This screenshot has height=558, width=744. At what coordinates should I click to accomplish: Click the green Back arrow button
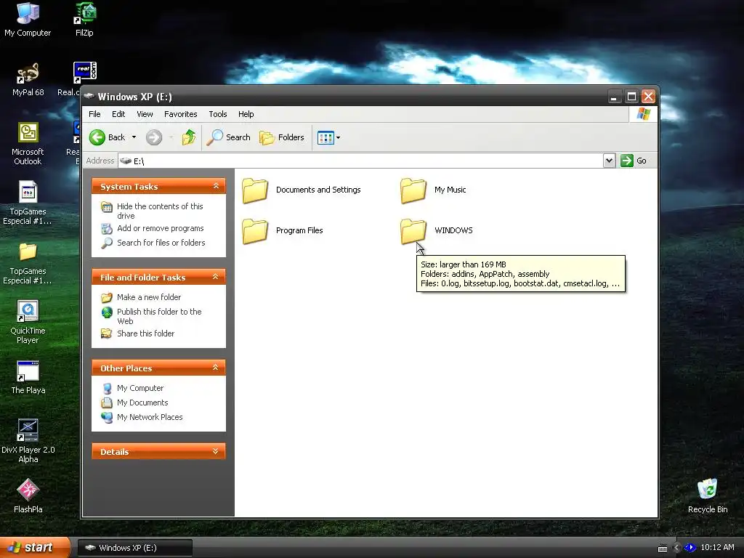tap(97, 137)
